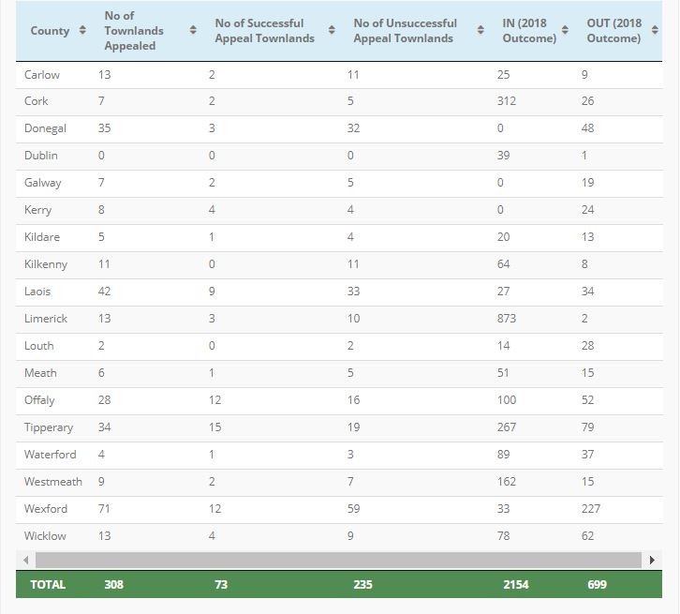This screenshot has height=614, width=680.
Task: Click the TOTAL label in the green footer
Action: (48, 585)
